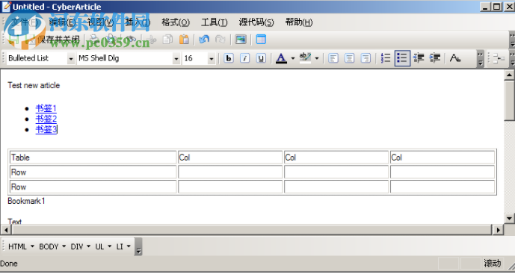Image resolution: width=515 pixels, height=277 pixels.
Task: Open the Tools (工具) menu
Action: [x=214, y=22]
